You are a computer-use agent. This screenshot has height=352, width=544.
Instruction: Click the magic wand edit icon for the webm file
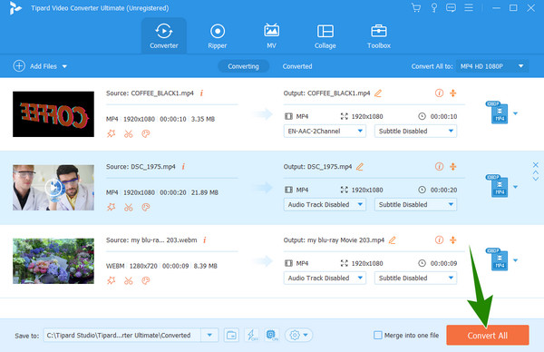click(x=111, y=280)
